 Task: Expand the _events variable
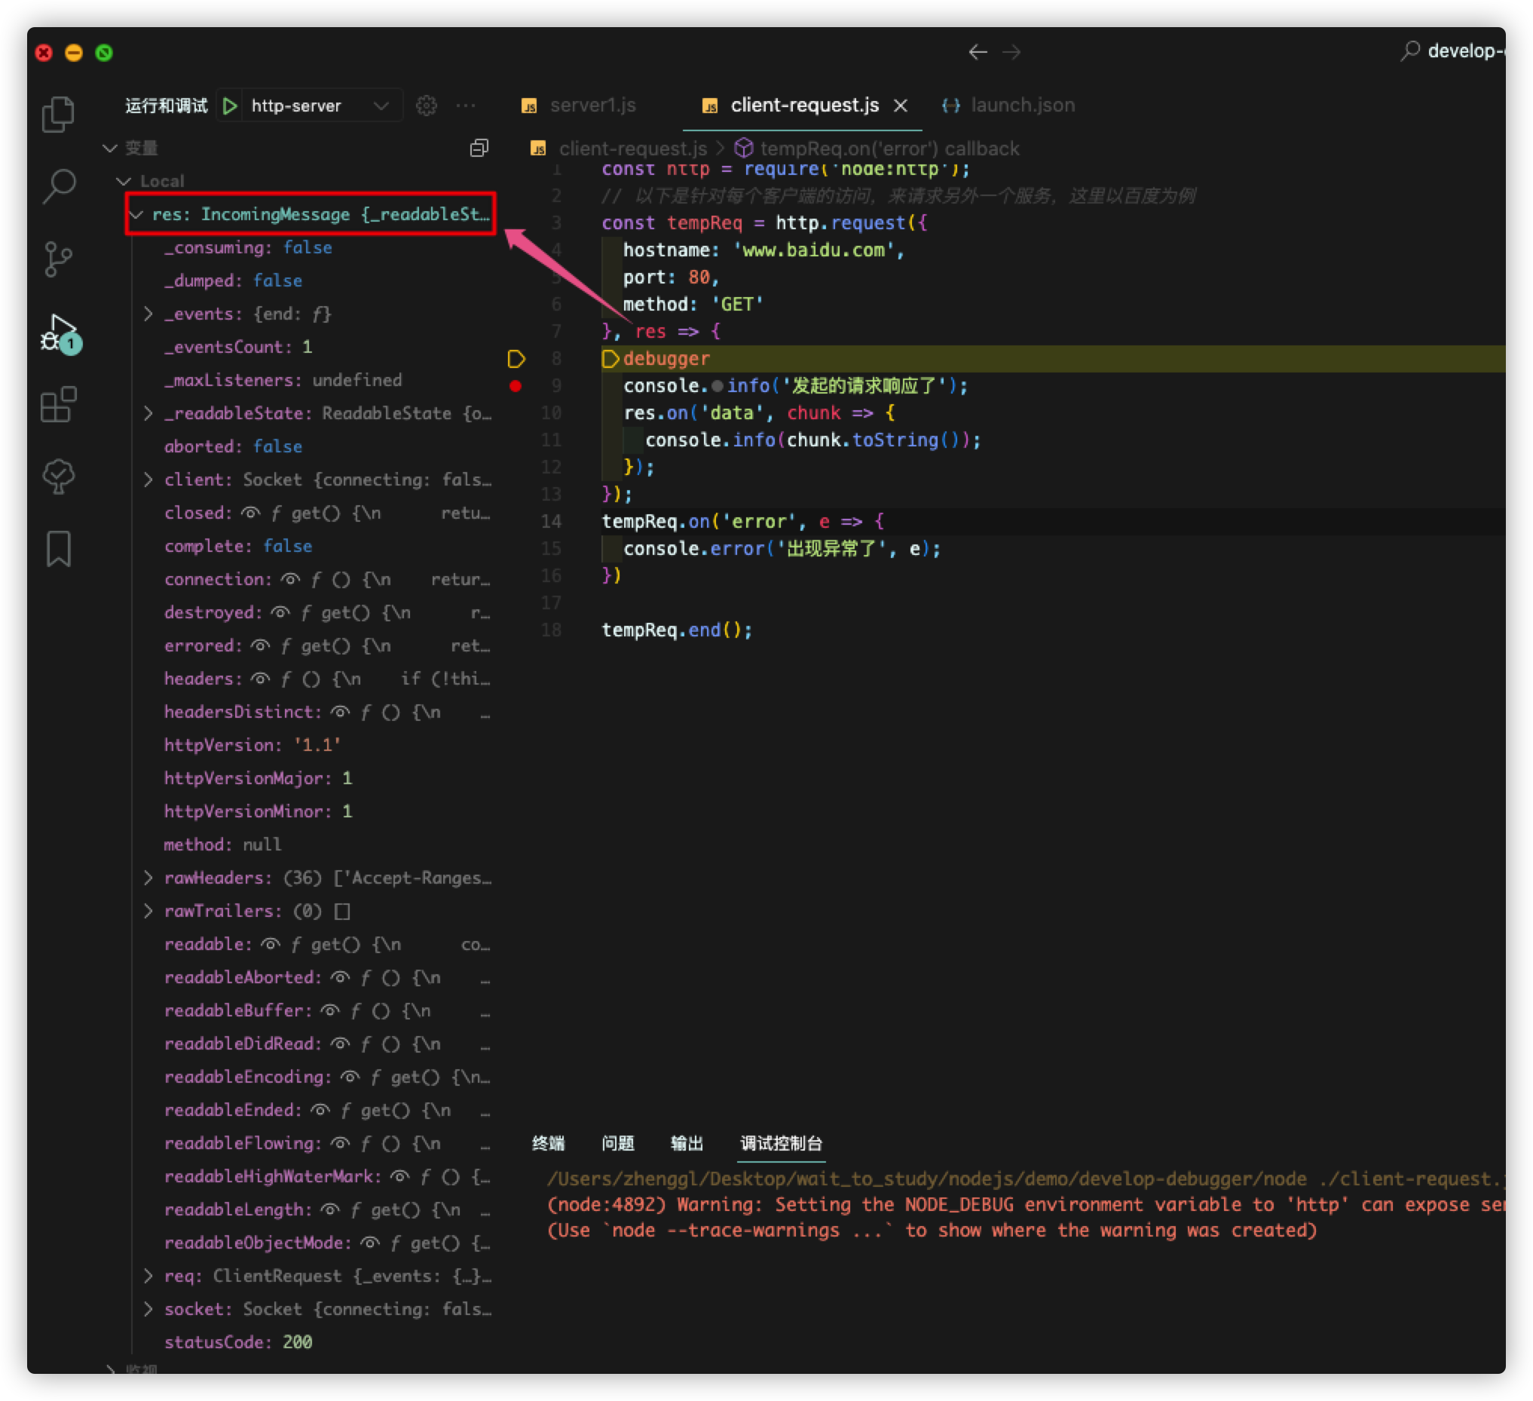[148, 314]
